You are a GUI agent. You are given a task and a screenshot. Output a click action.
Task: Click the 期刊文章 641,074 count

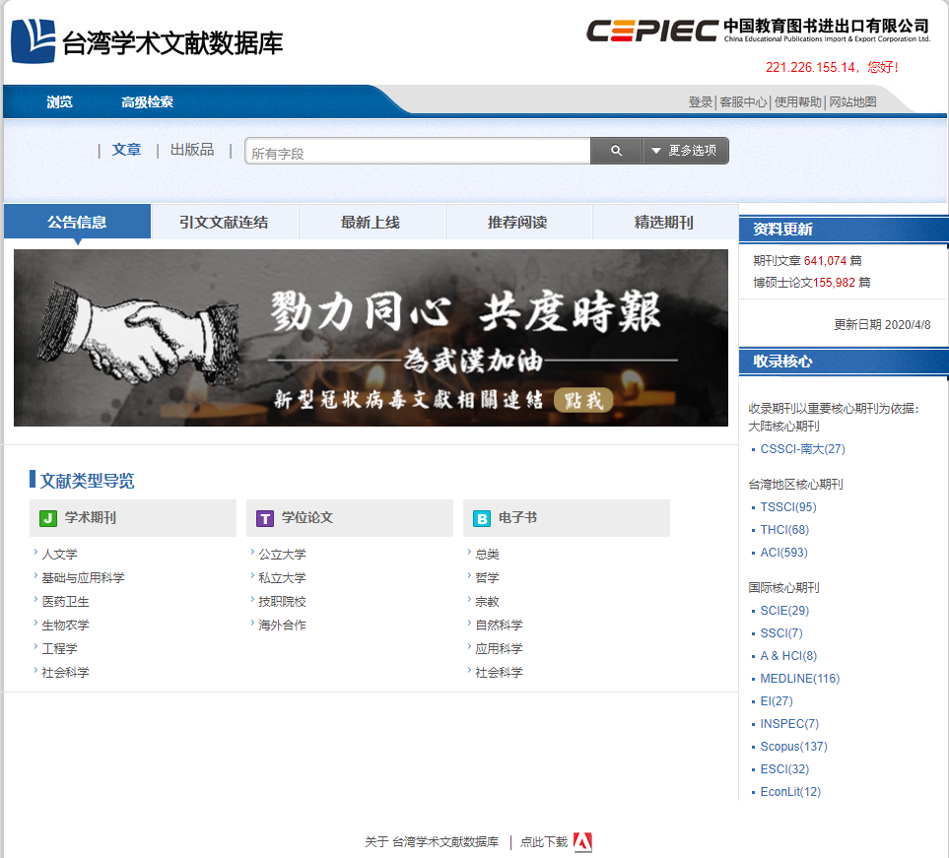point(807,261)
